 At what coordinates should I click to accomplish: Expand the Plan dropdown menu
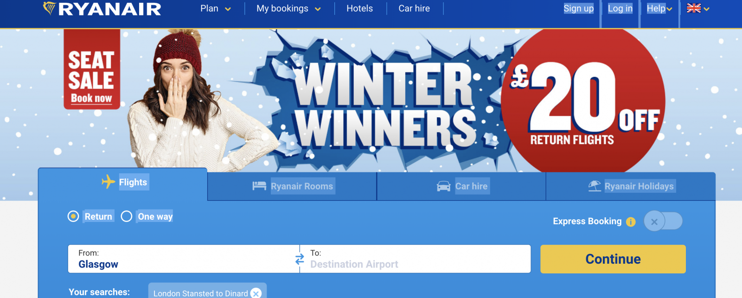pos(216,8)
